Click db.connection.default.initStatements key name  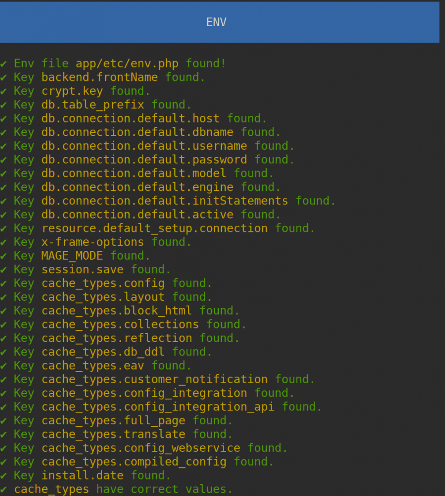click(165, 201)
